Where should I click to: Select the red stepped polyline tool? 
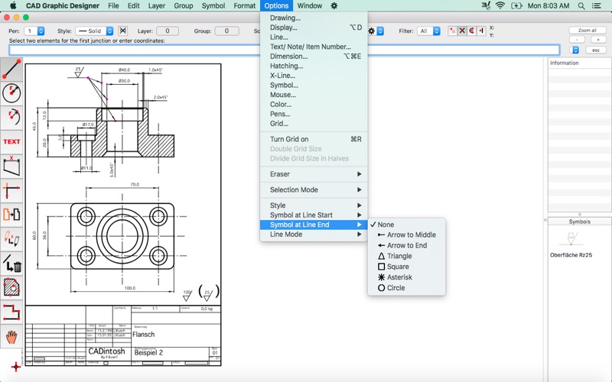11,312
